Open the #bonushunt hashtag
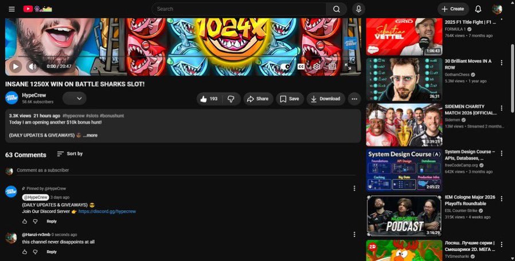Image resolution: width=515 pixels, height=261 pixels. tap(112, 116)
